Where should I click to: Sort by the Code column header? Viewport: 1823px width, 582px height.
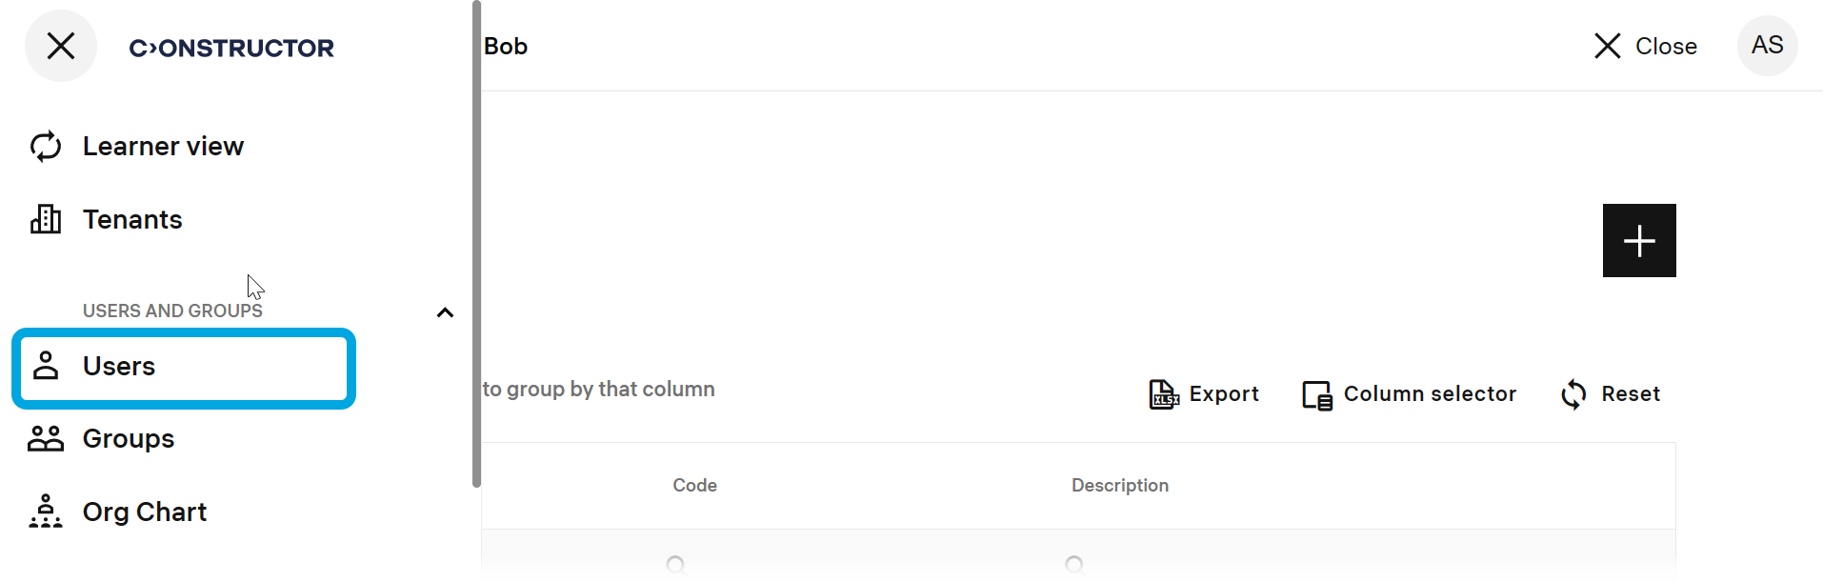(x=694, y=486)
